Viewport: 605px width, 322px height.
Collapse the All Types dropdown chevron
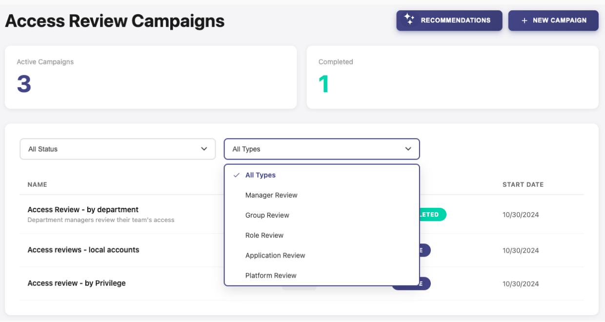pyautogui.click(x=408, y=149)
